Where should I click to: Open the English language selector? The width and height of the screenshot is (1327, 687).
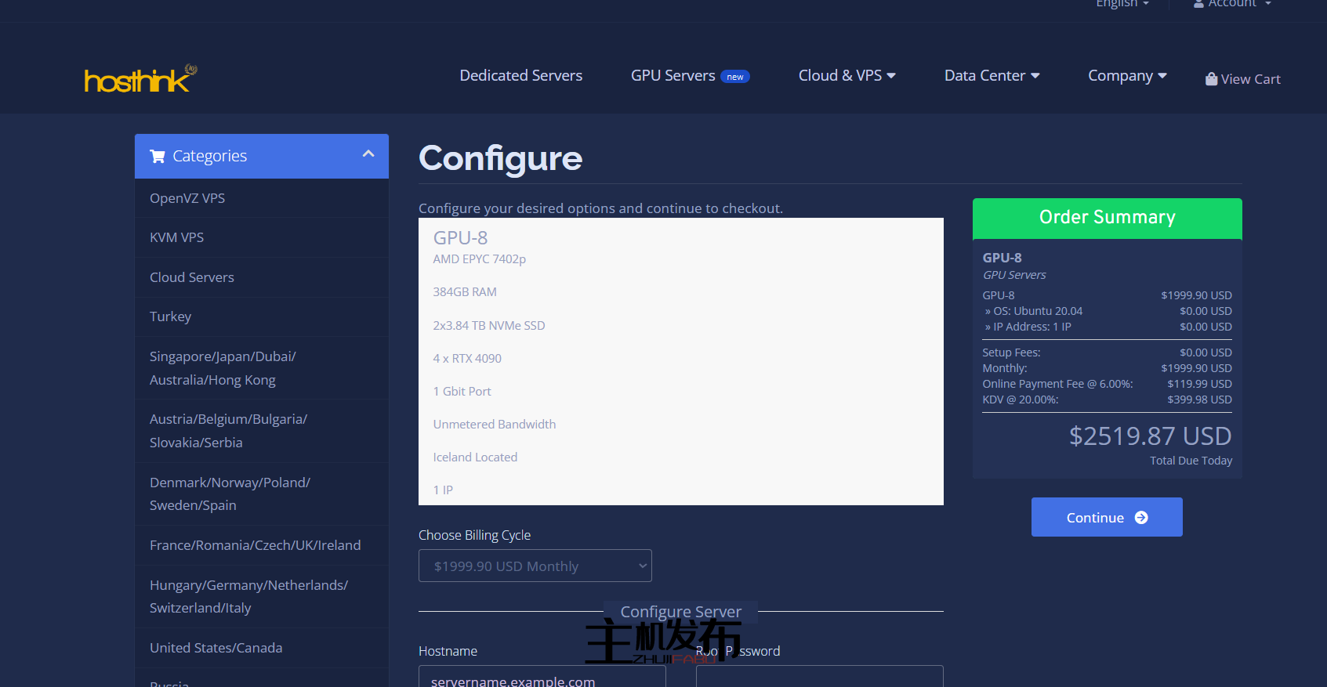pos(1122,4)
